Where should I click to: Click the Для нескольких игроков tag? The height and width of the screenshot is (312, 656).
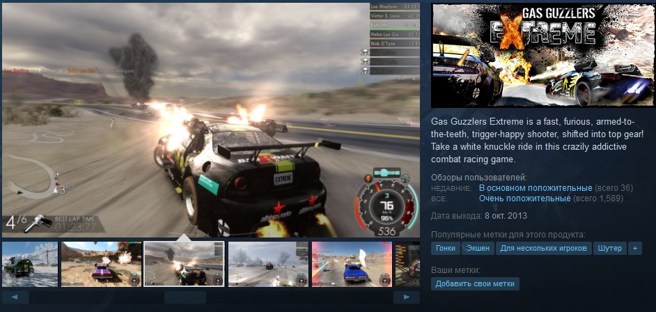pyautogui.click(x=544, y=248)
